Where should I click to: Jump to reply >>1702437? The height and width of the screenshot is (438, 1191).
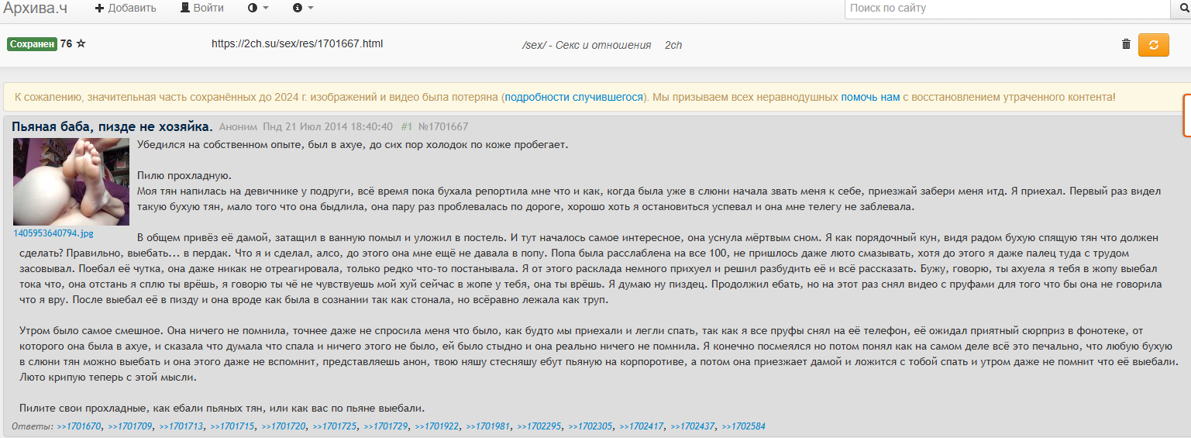pyautogui.click(x=693, y=426)
